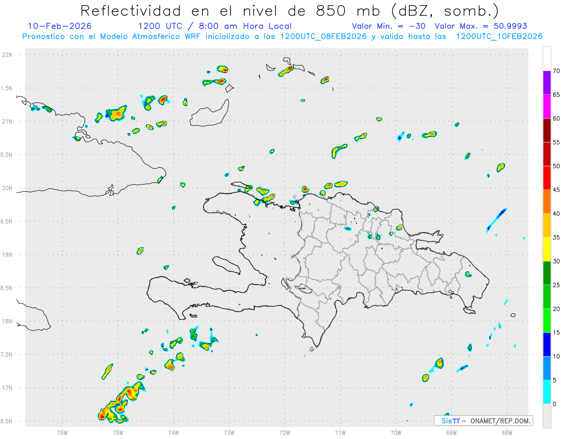The height and width of the screenshot is (439, 569).
Task: Click the 'Valor Max. = 50.9993' label
Action: pyautogui.click(x=481, y=26)
